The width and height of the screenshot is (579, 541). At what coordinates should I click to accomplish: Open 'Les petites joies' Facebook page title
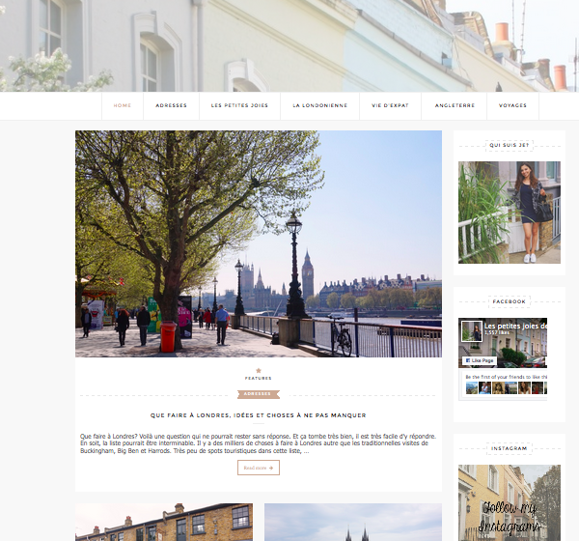514,326
